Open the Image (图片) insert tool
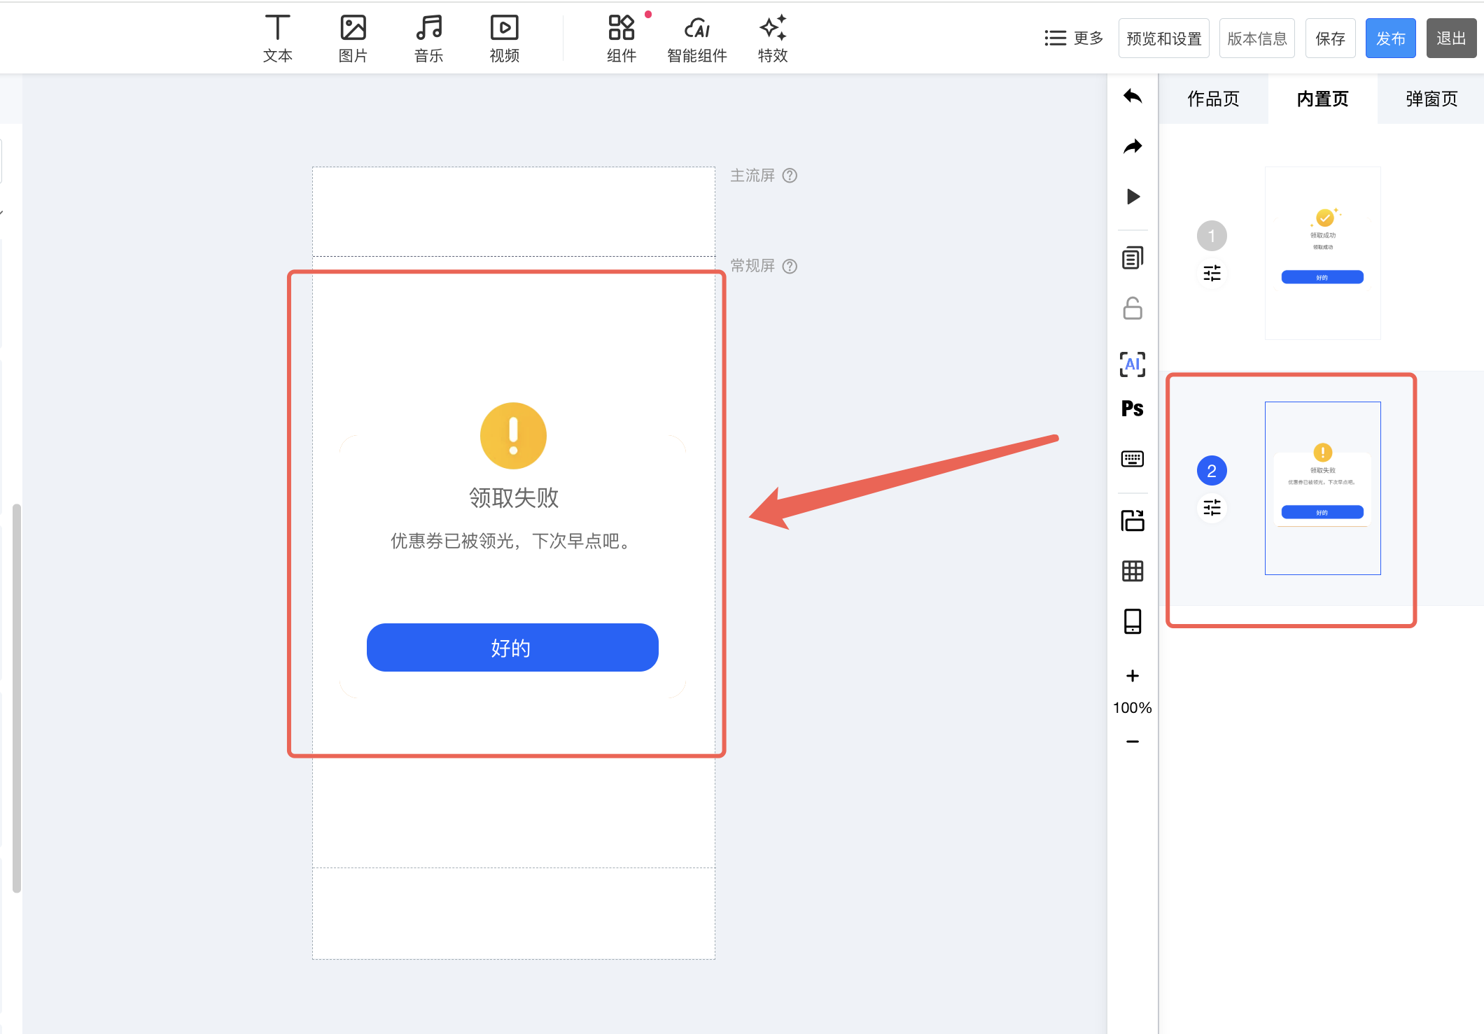The width and height of the screenshot is (1484, 1034). (x=353, y=38)
